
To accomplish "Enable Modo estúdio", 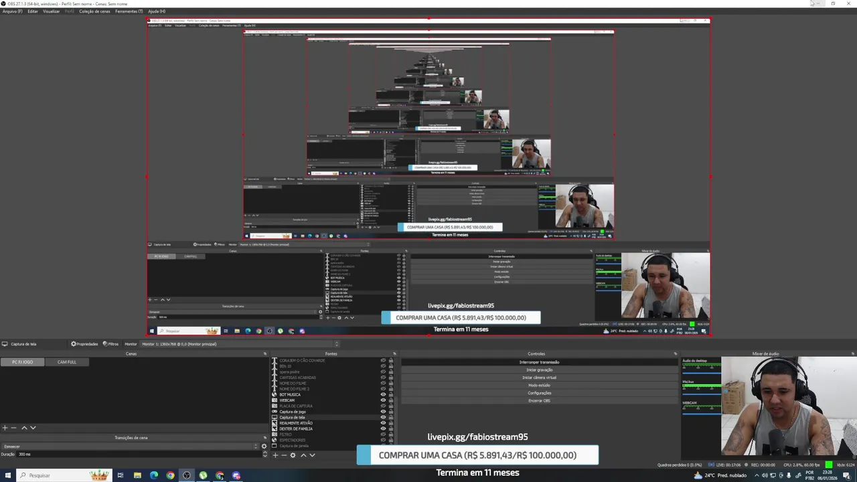I will (x=539, y=385).
